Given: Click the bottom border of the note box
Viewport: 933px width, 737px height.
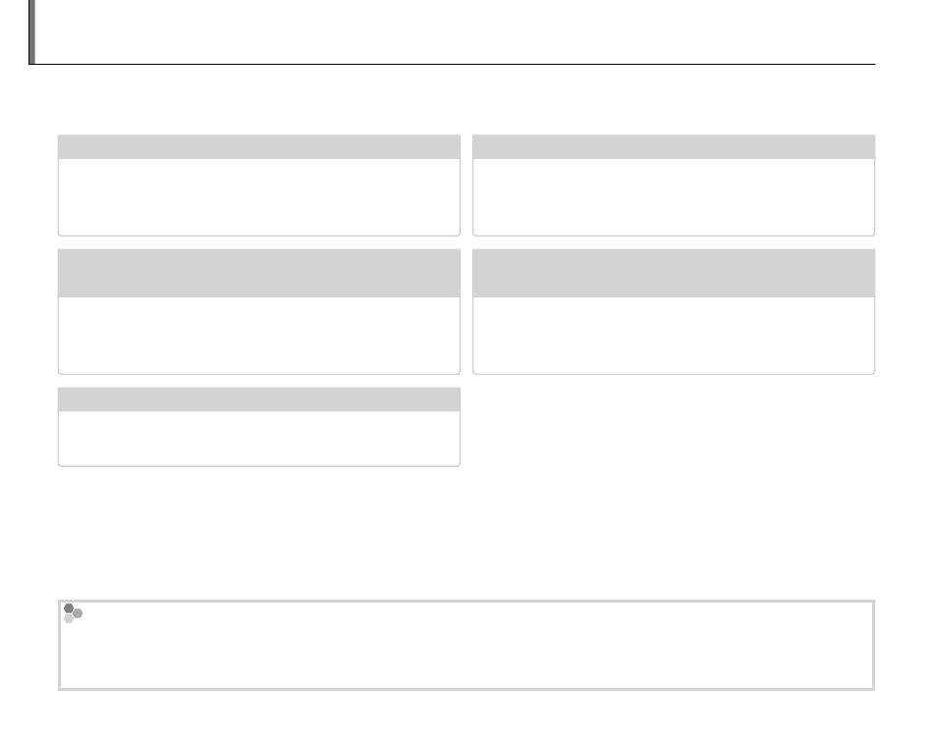Looking at the screenshot, I should pyautogui.click(x=466, y=690).
